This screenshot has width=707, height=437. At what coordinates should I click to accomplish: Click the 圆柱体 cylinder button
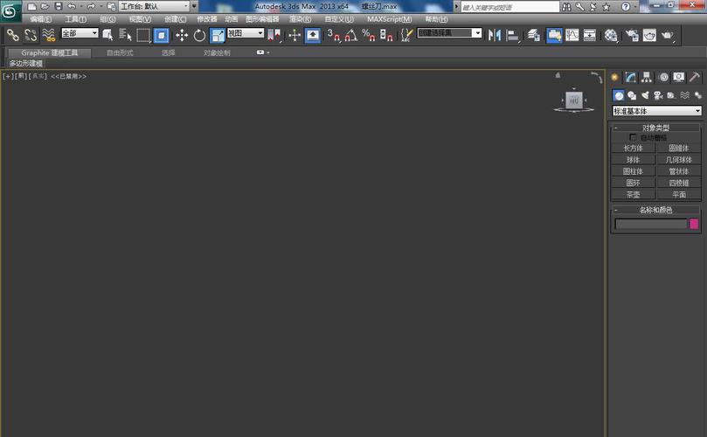pyautogui.click(x=633, y=171)
